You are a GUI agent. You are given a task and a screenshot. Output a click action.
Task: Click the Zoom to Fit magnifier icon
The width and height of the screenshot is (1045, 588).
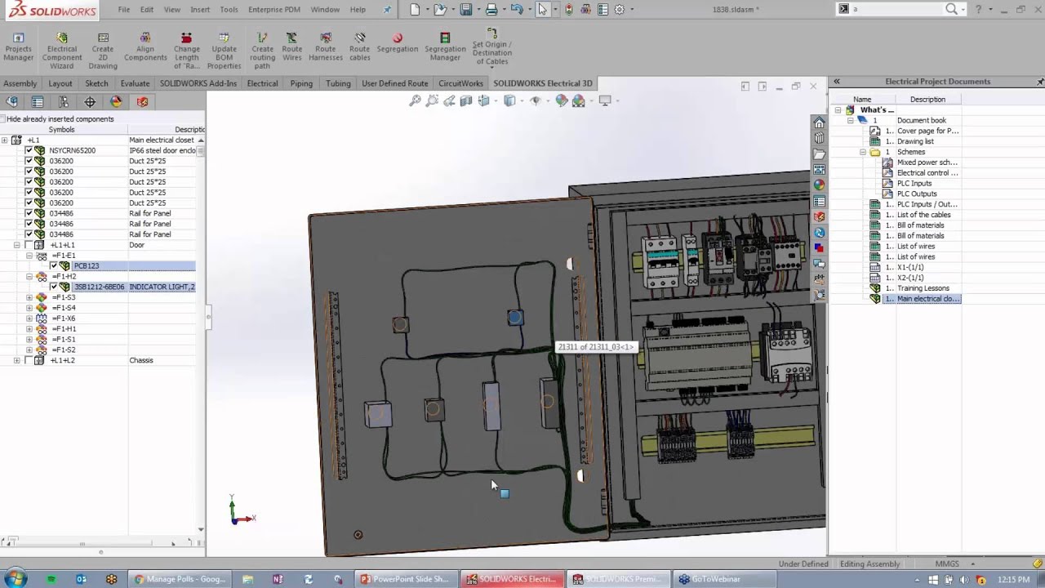coord(415,101)
